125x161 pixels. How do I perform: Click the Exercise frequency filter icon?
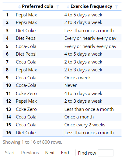click(x=116, y=7)
